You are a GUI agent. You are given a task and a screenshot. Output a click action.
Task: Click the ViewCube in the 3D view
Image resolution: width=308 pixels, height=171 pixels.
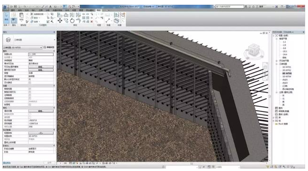(x=254, y=50)
